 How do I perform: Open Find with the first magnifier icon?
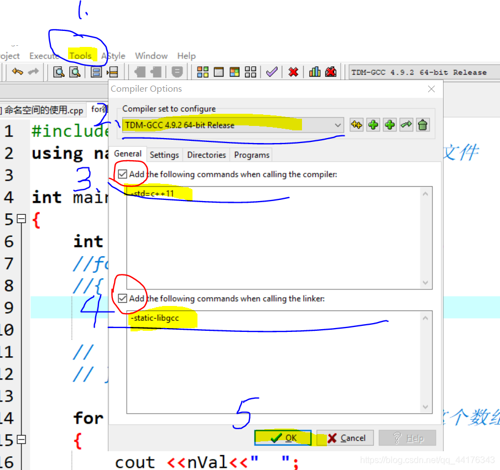point(59,72)
